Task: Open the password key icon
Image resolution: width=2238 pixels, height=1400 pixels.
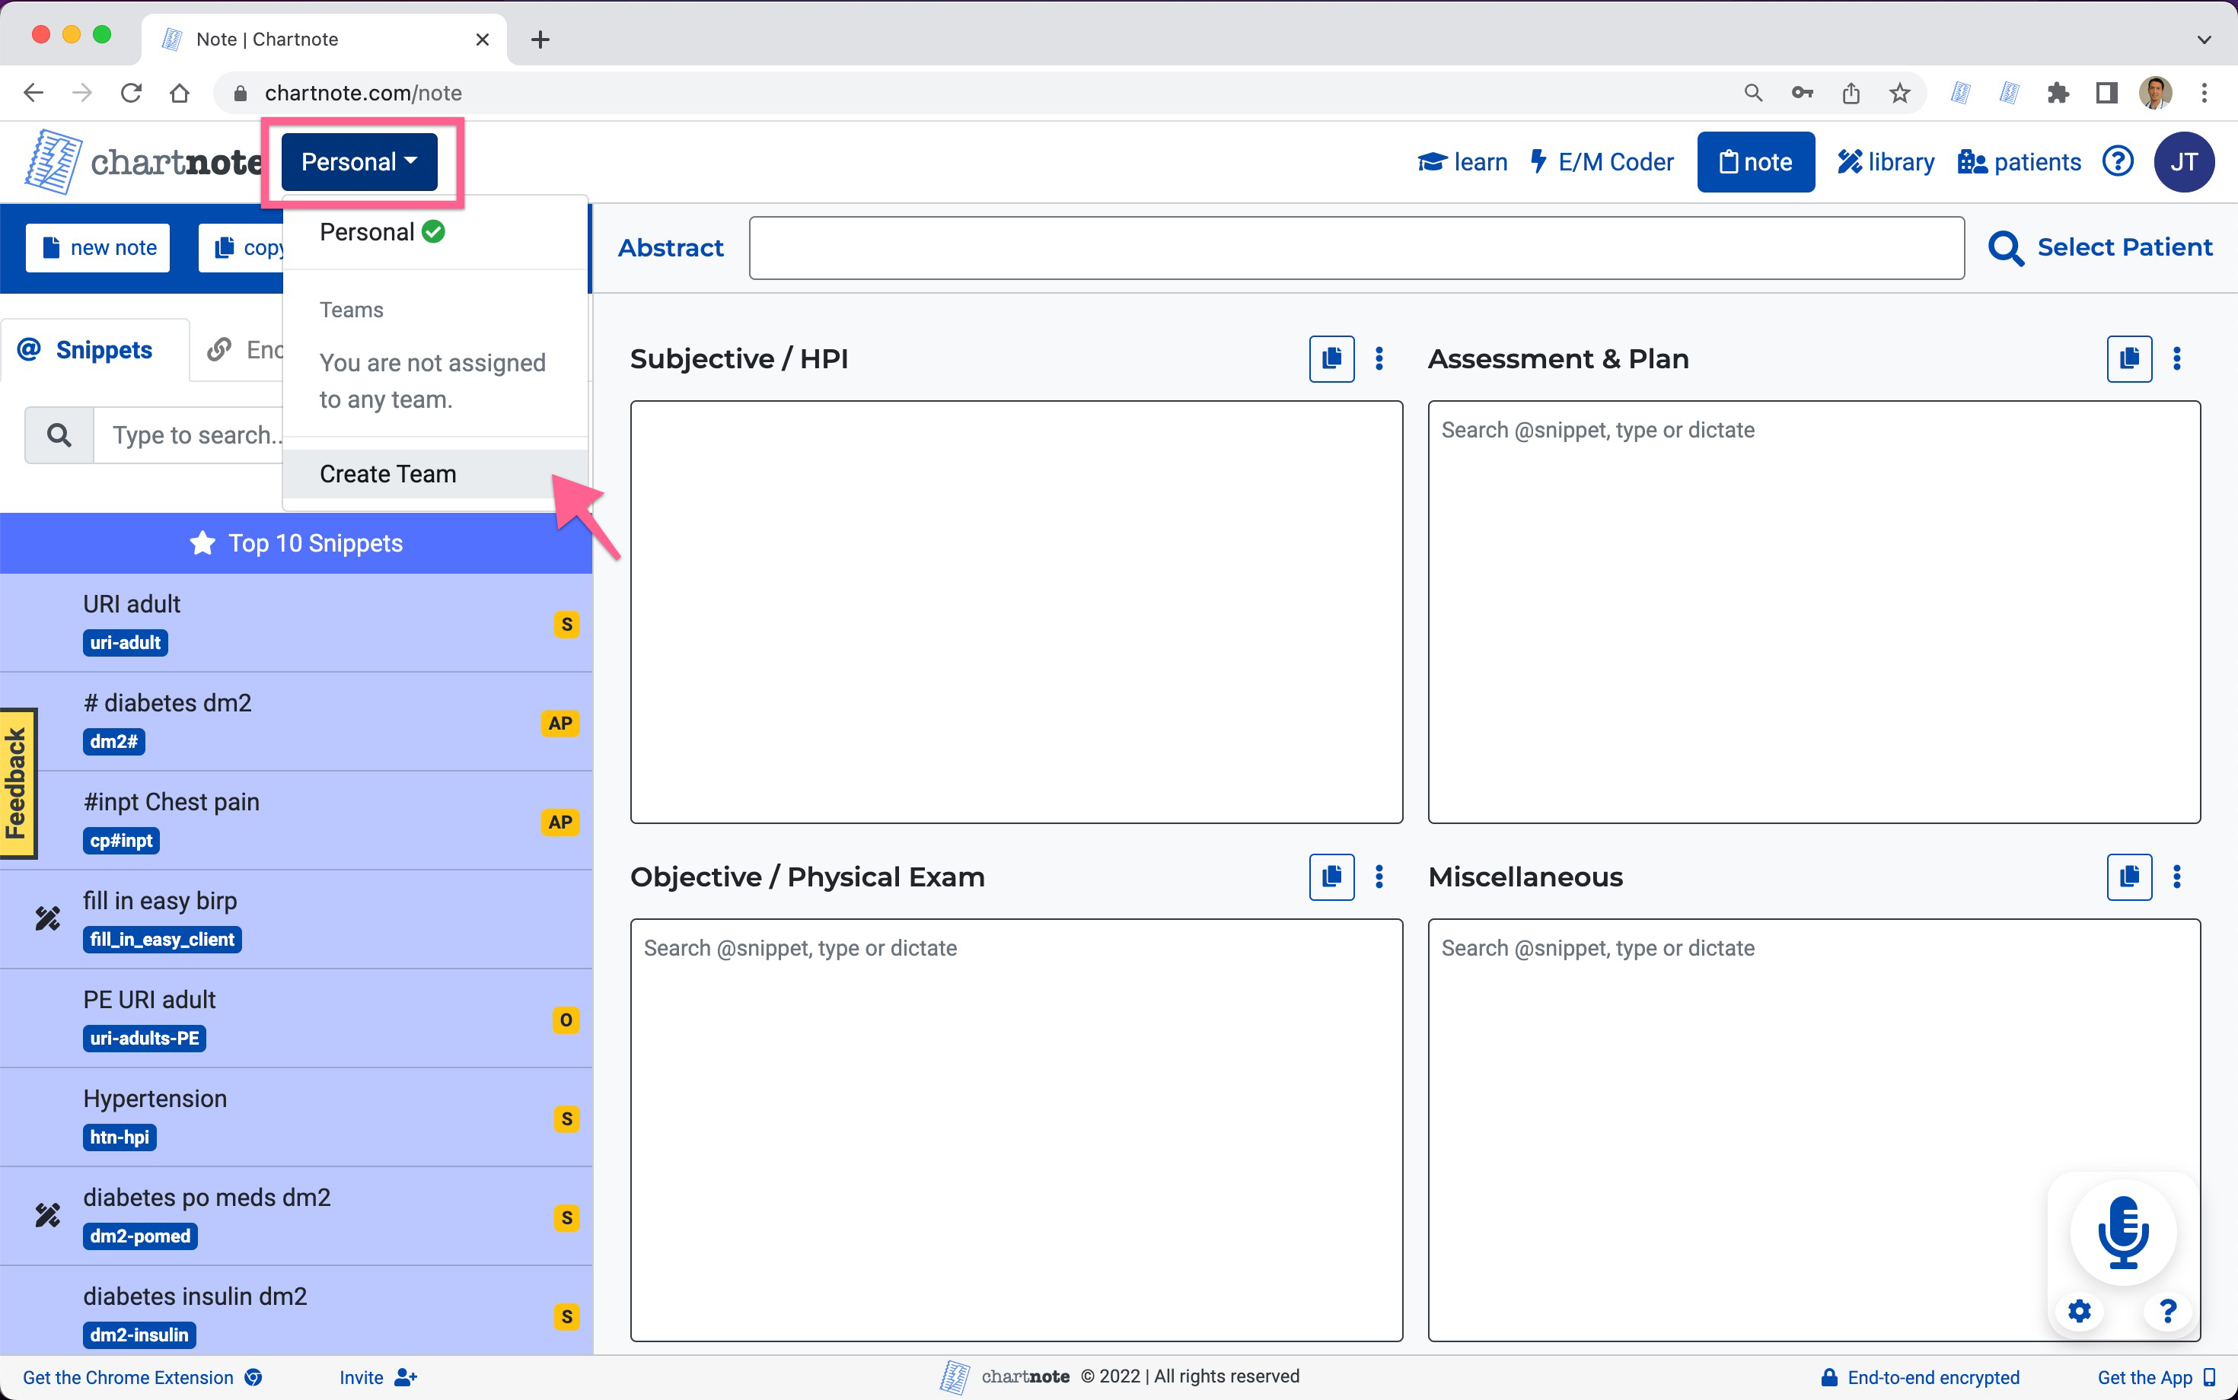Action: pos(1802,93)
